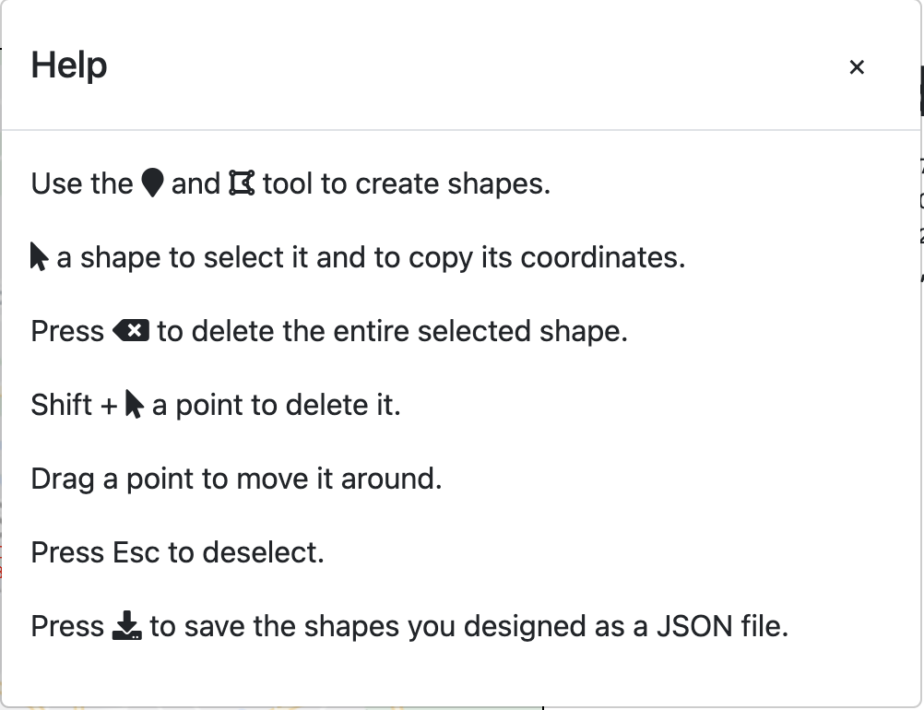Click cursor icon after "Shift +"
Image resolution: width=924 pixels, height=710 pixels.
pos(135,404)
